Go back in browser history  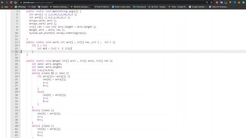pos(2,3)
